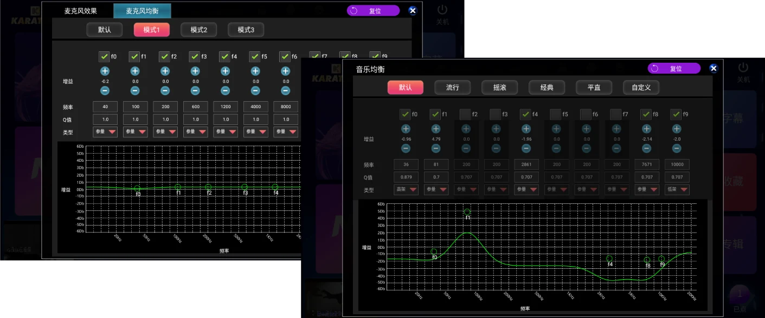Choose the 摇滚 preset in 音乐均衡

pos(500,87)
